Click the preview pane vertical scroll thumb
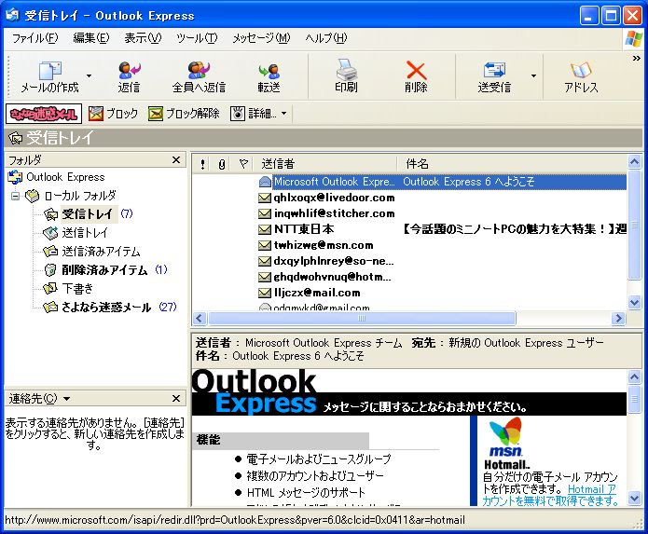Image resolution: width=648 pixels, height=534 pixels. 634,399
